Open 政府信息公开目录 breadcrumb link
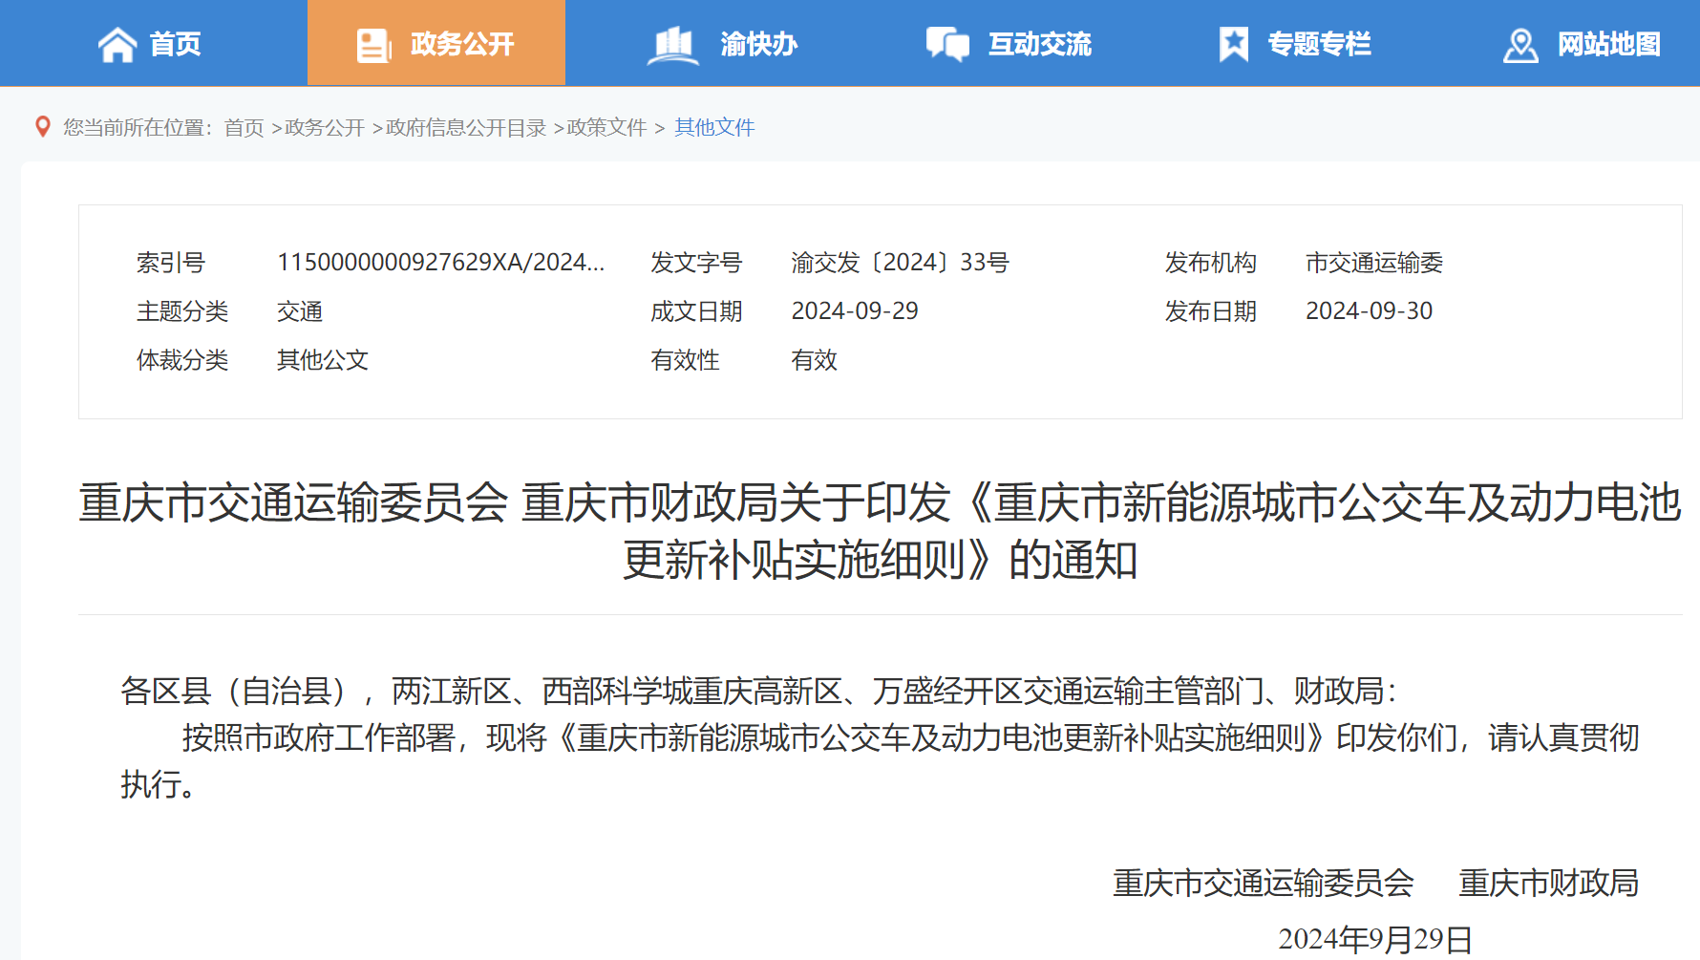 pos(466,128)
